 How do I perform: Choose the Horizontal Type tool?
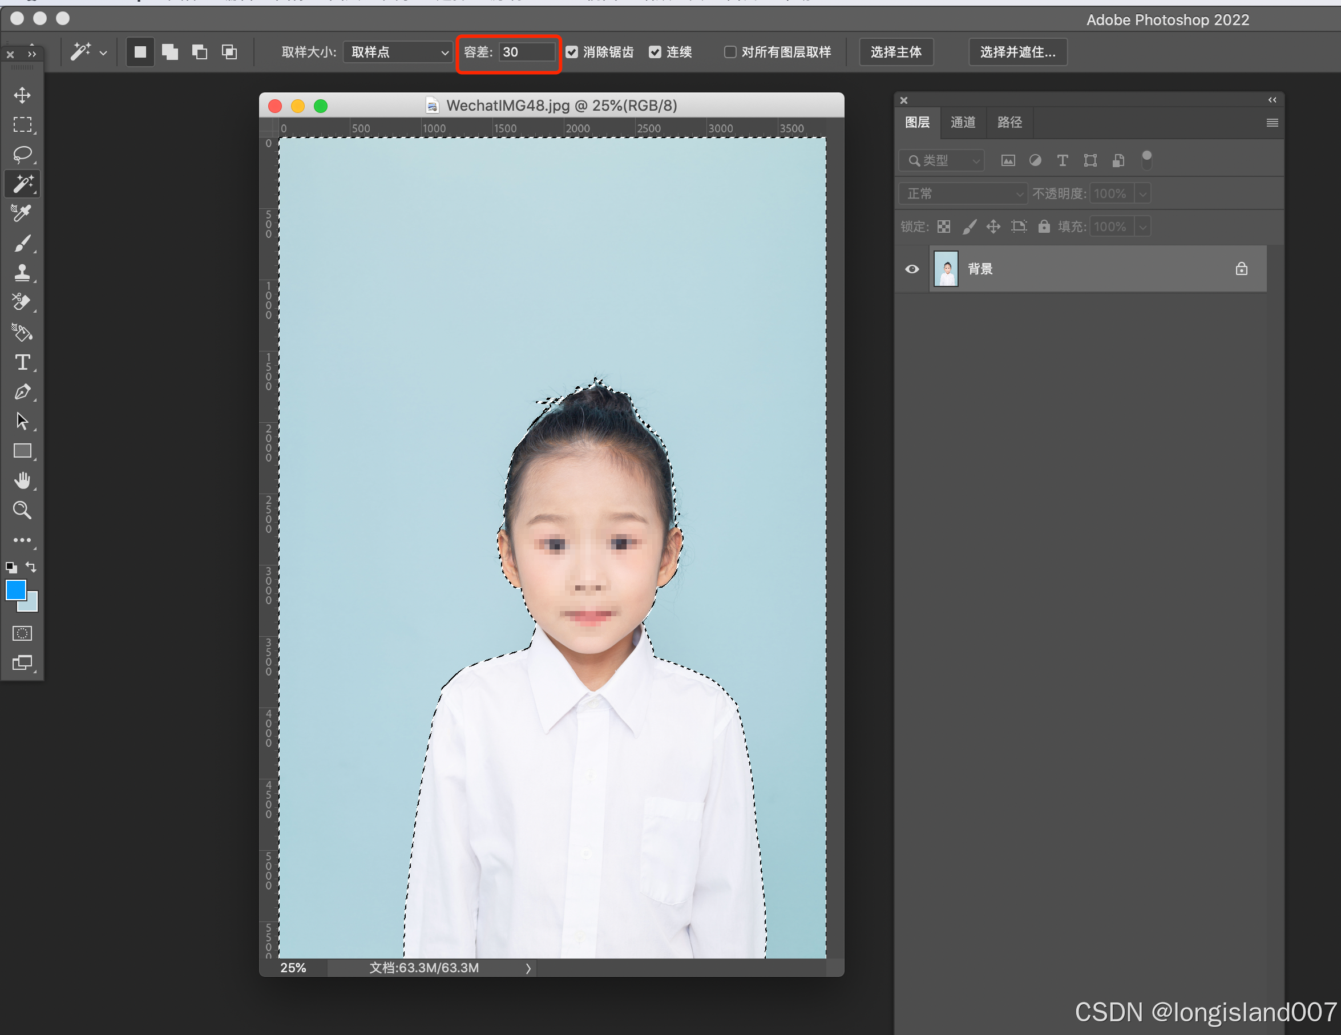pyautogui.click(x=23, y=362)
